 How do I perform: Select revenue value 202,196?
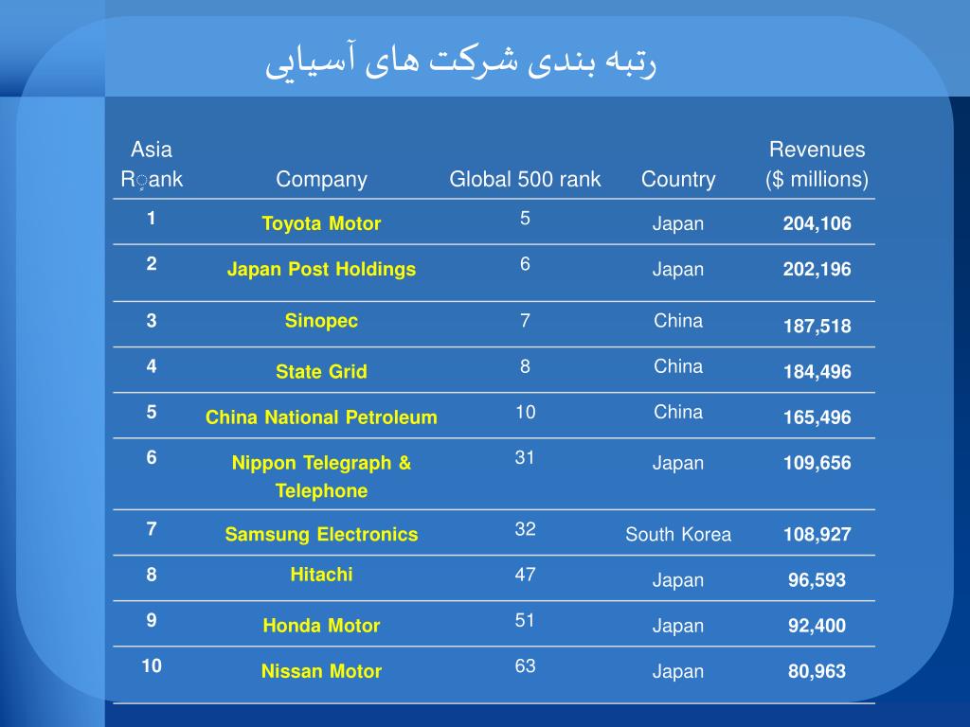(817, 270)
